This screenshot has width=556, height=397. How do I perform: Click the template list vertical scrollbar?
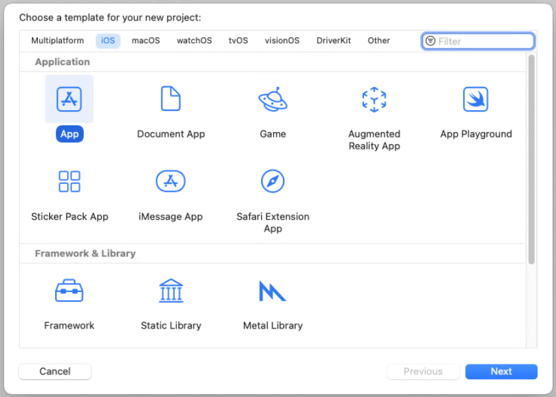tap(531, 159)
